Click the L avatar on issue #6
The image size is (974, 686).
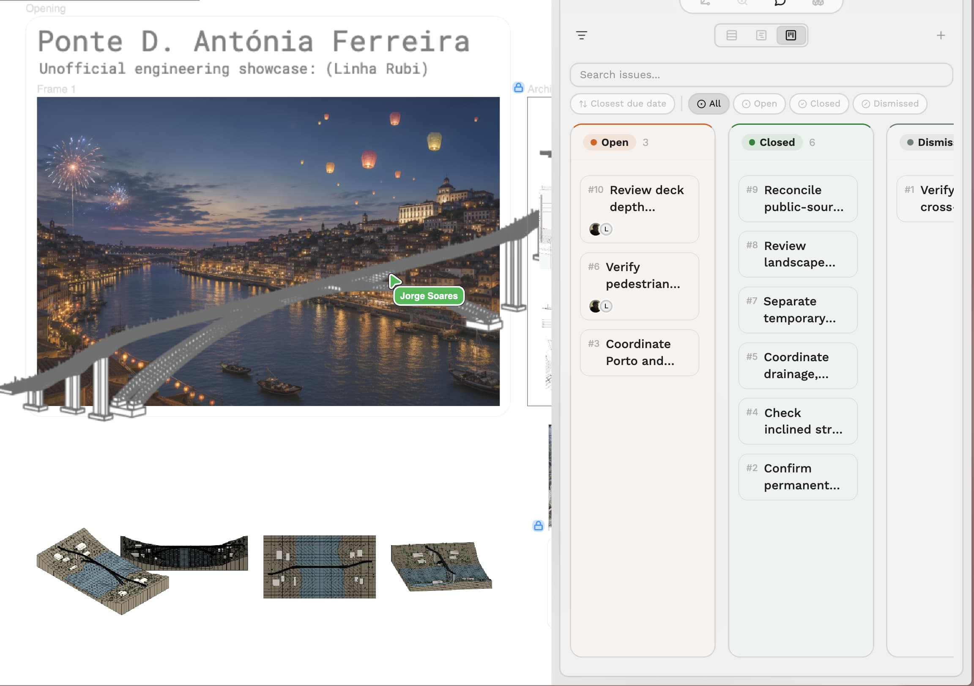606,306
